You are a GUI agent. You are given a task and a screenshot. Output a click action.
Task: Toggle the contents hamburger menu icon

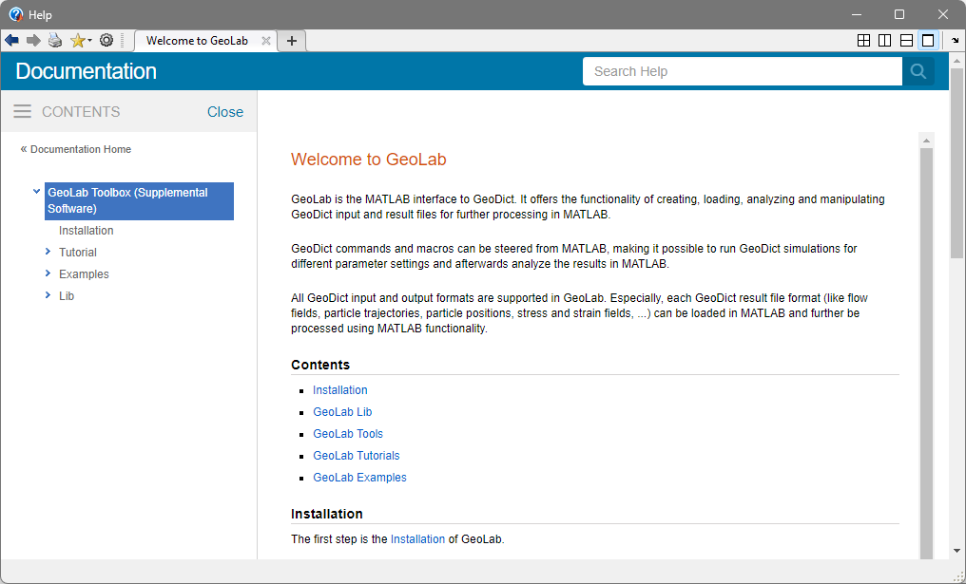pos(23,111)
